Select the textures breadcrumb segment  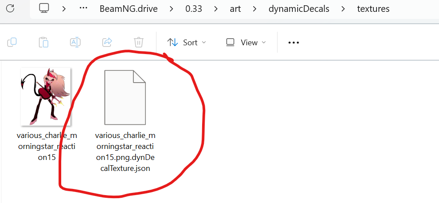pos(373,9)
